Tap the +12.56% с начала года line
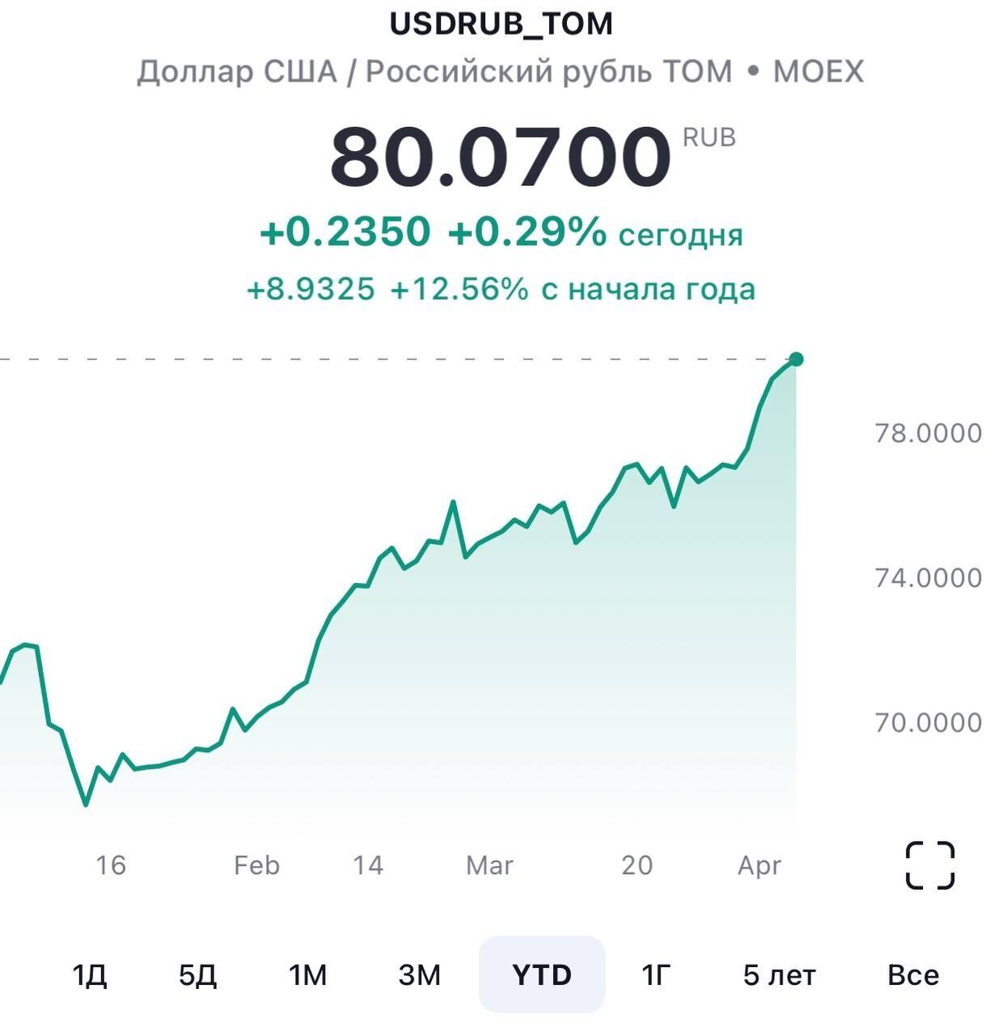Viewport: 1003px width, 1035px height. click(x=501, y=289)
